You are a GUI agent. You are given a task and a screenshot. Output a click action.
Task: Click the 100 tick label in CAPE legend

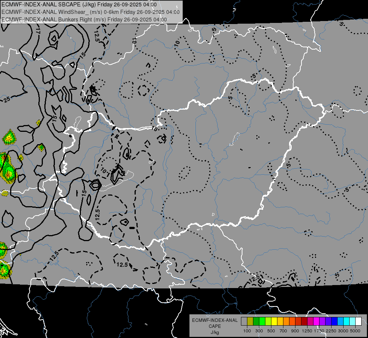pos(247,331)
